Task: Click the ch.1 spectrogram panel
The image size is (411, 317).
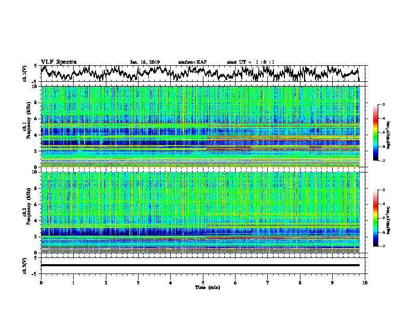Action: [200, 126]
